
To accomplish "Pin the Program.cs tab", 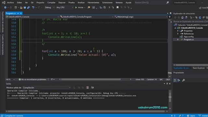I will point(18,13).
